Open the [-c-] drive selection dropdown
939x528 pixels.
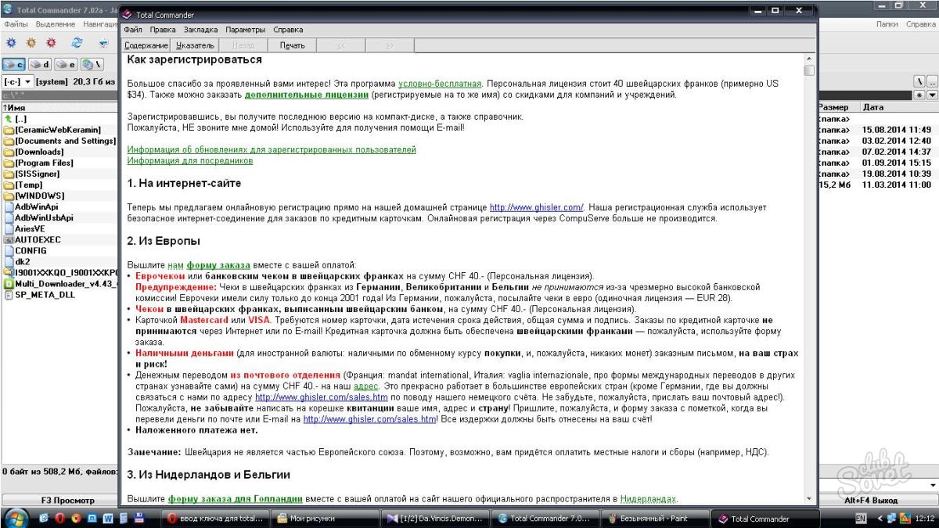tap(17, 81)
